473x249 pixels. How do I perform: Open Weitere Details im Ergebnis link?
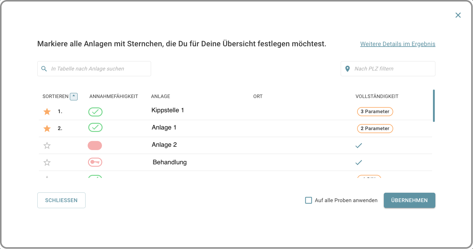click(x=397, y=44)
